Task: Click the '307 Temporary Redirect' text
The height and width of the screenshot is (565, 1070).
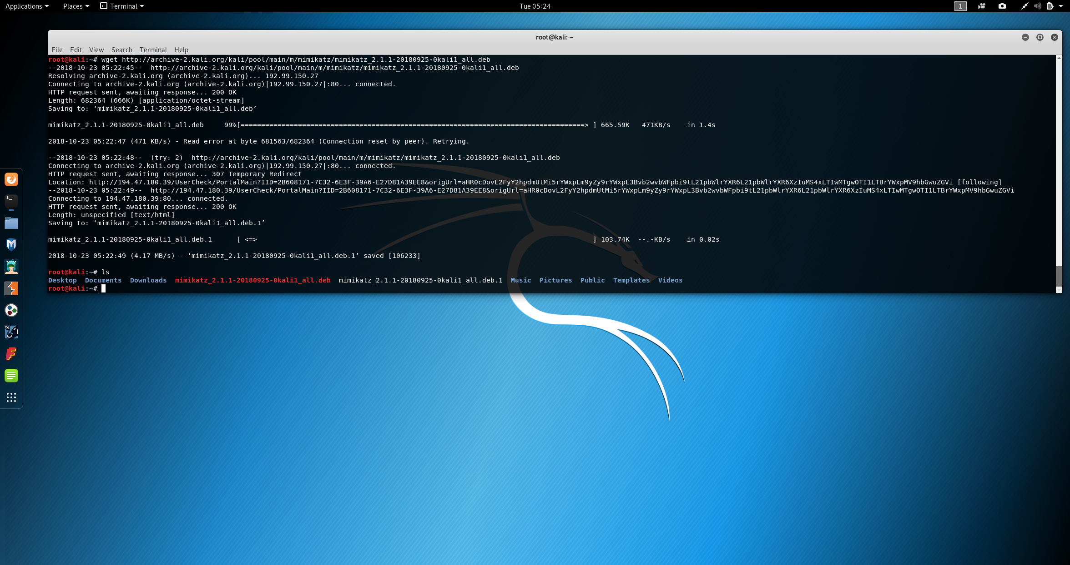Action: (x=257, y=174)
